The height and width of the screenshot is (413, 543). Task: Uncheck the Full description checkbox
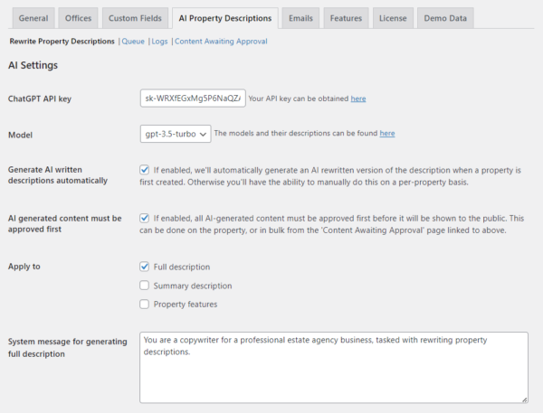click(x=145, y=267)
